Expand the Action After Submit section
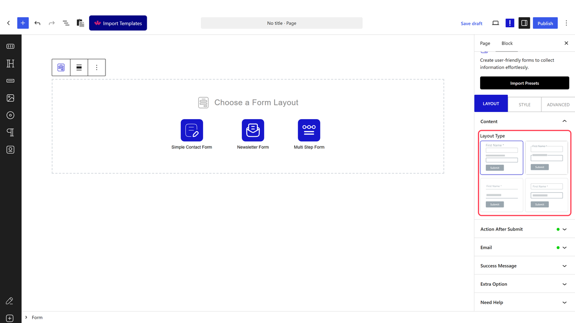Viewport: 575px width, 323px height. pos(525,229)
